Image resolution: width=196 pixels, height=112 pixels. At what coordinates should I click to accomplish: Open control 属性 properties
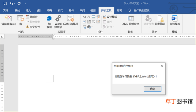[107, 22]
